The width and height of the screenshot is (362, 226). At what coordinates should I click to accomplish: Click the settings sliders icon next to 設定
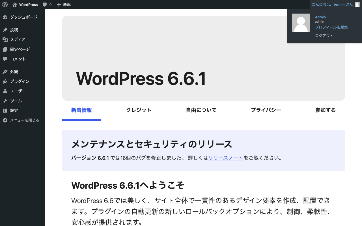pos(5,111)
